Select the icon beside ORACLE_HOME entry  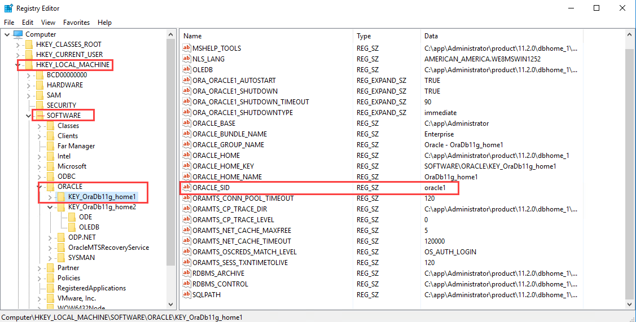click(187, 155)
